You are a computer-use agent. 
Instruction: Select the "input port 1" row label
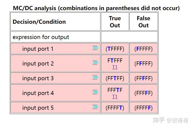38,49
